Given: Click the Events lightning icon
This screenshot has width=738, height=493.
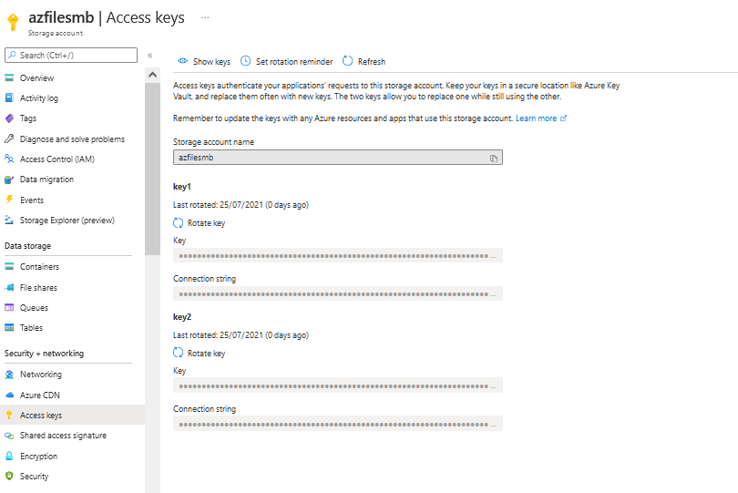Looking at the screenshot, I should tap(9, 200).
